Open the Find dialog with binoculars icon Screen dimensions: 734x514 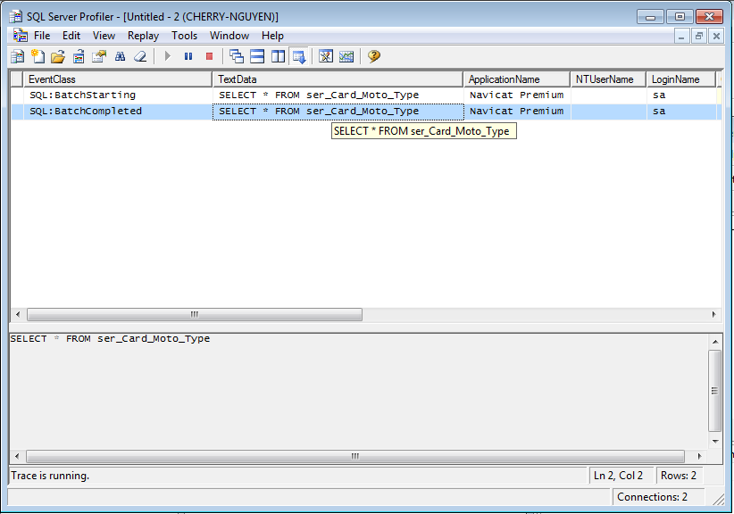click(120, 56)
